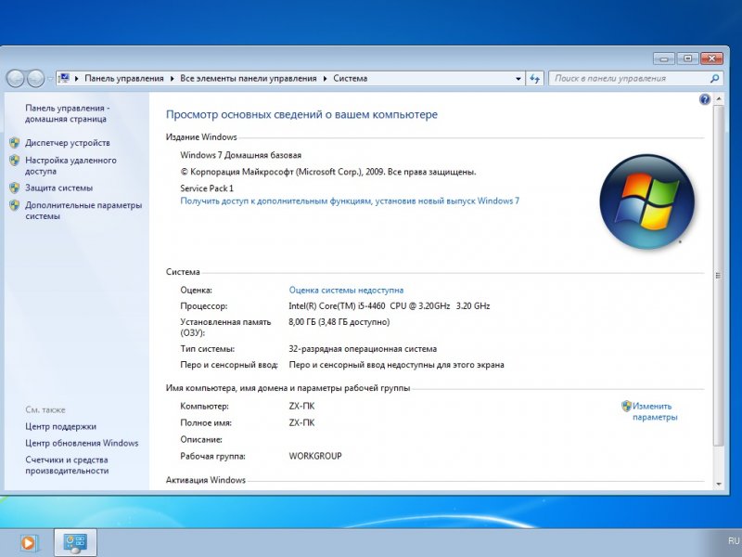
Task: Click the search magnifier icon
Action: tap(714, 79)
